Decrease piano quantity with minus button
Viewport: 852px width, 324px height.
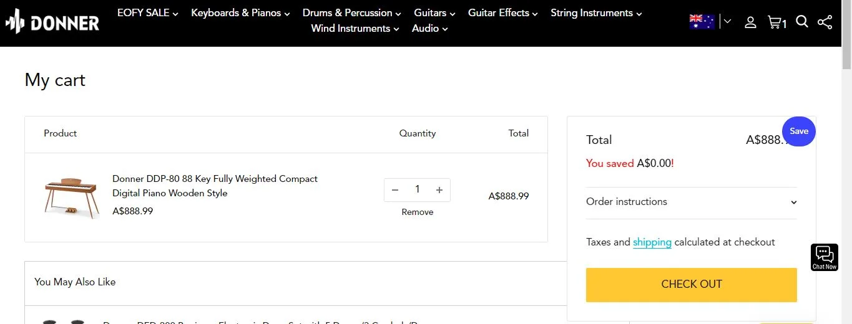[395, 190]
